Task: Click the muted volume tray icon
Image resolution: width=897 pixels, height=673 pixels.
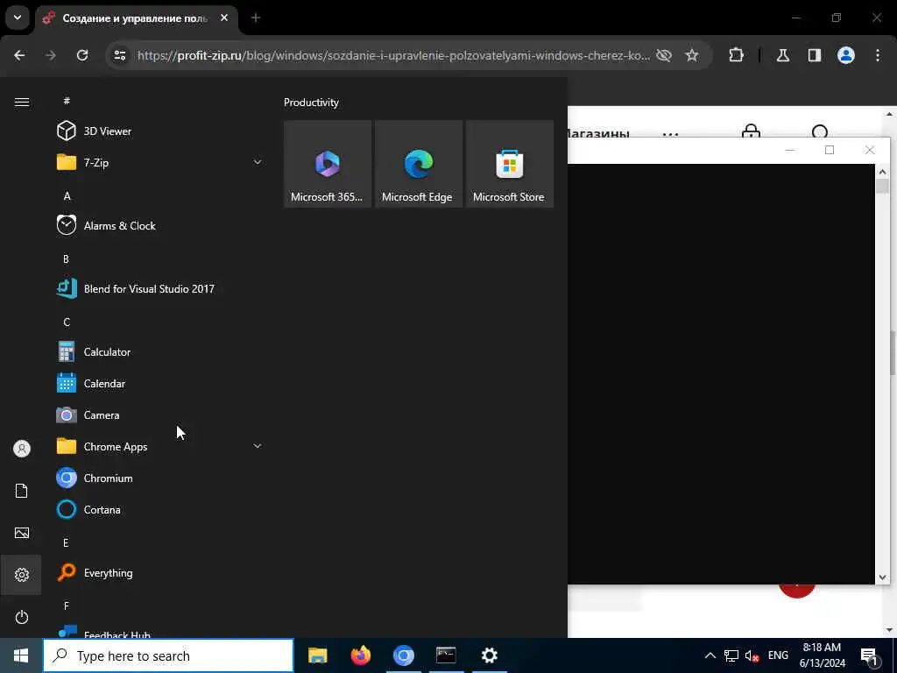Action: coord(752,655)
